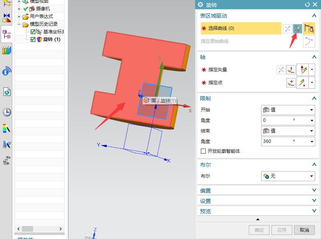
Task: Open the web browser sidebar icon
Action: pos(7,92)
